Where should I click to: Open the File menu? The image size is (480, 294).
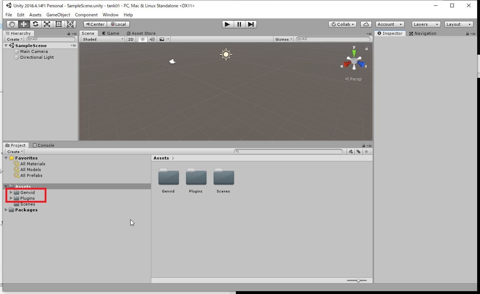[9, 15]
